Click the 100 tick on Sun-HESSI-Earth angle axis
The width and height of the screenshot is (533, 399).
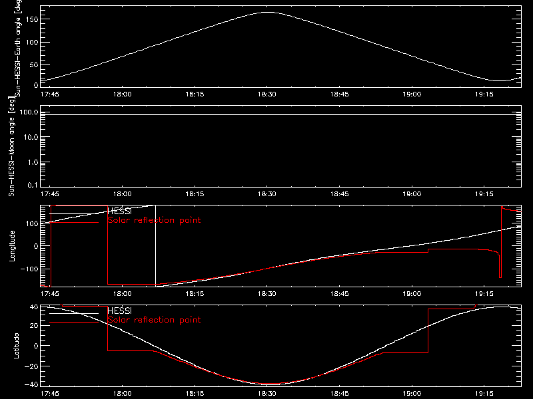(x=32, y=43)
